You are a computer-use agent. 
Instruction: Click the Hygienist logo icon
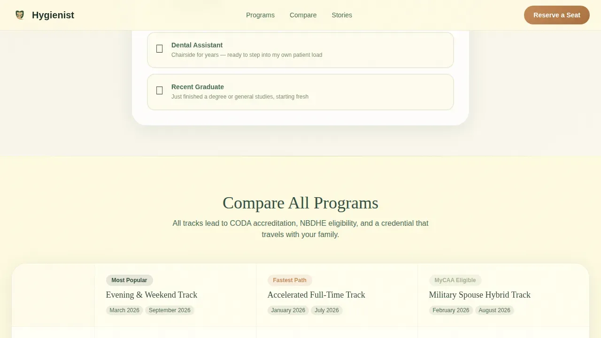(20, 15)
